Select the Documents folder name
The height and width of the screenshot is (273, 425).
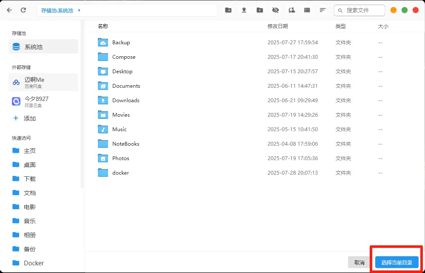126,86
